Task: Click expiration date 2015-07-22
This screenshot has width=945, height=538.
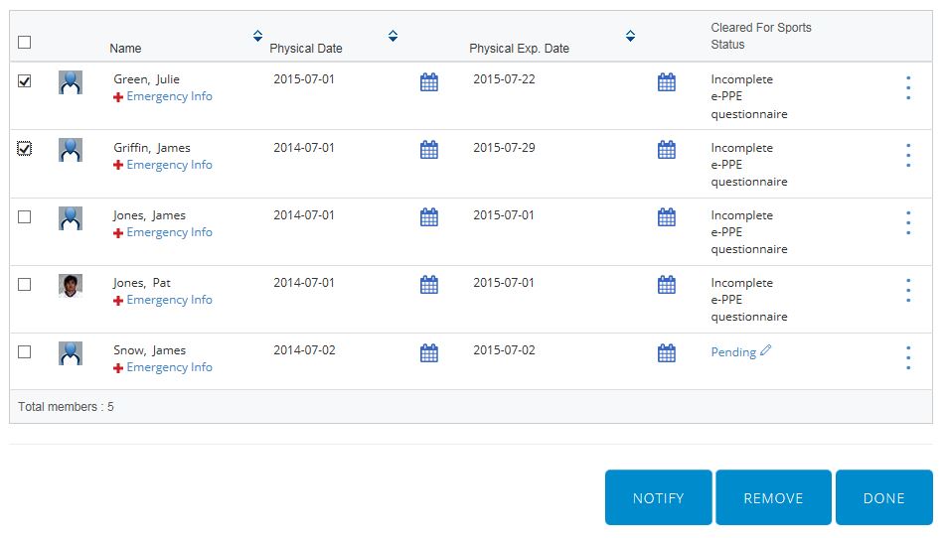Action: point(504,78)
